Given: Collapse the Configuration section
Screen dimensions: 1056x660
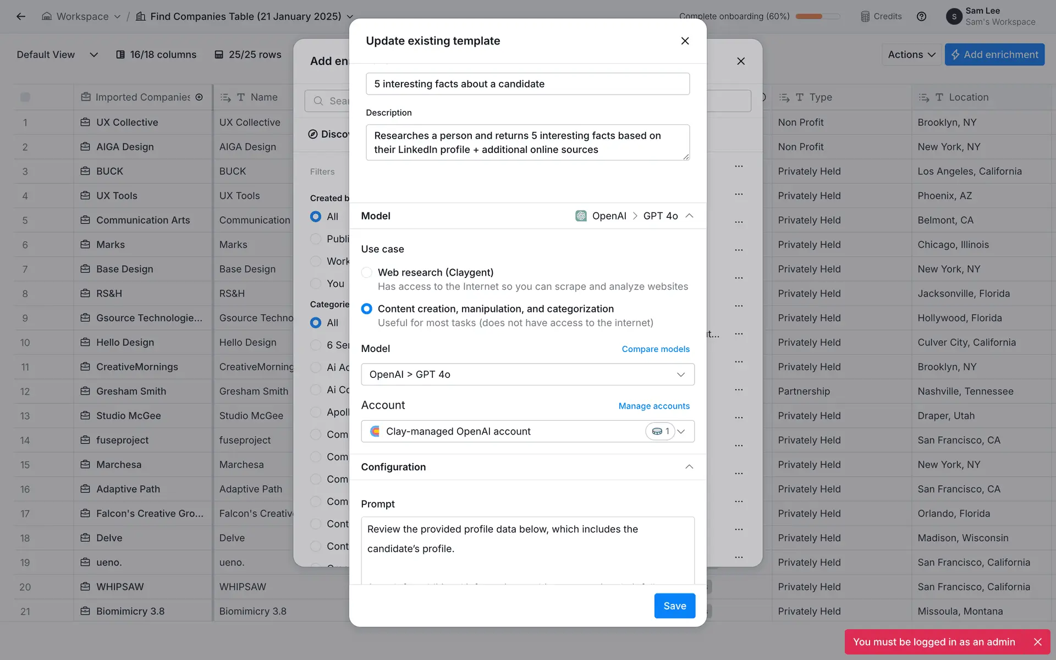Looking at the screenshot, I should tap(689, 467).
